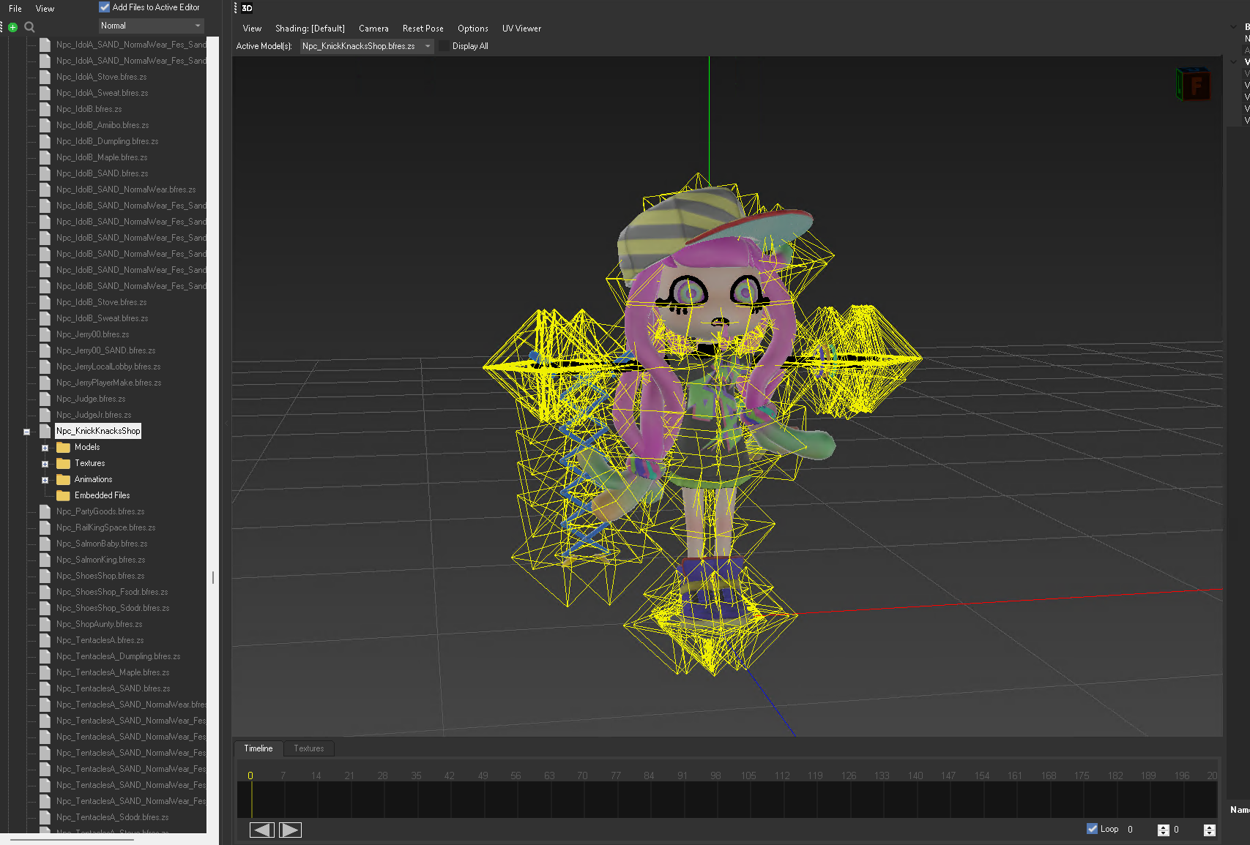Open the File menu
The image size is (1250, 845).
tap(15, 9)
